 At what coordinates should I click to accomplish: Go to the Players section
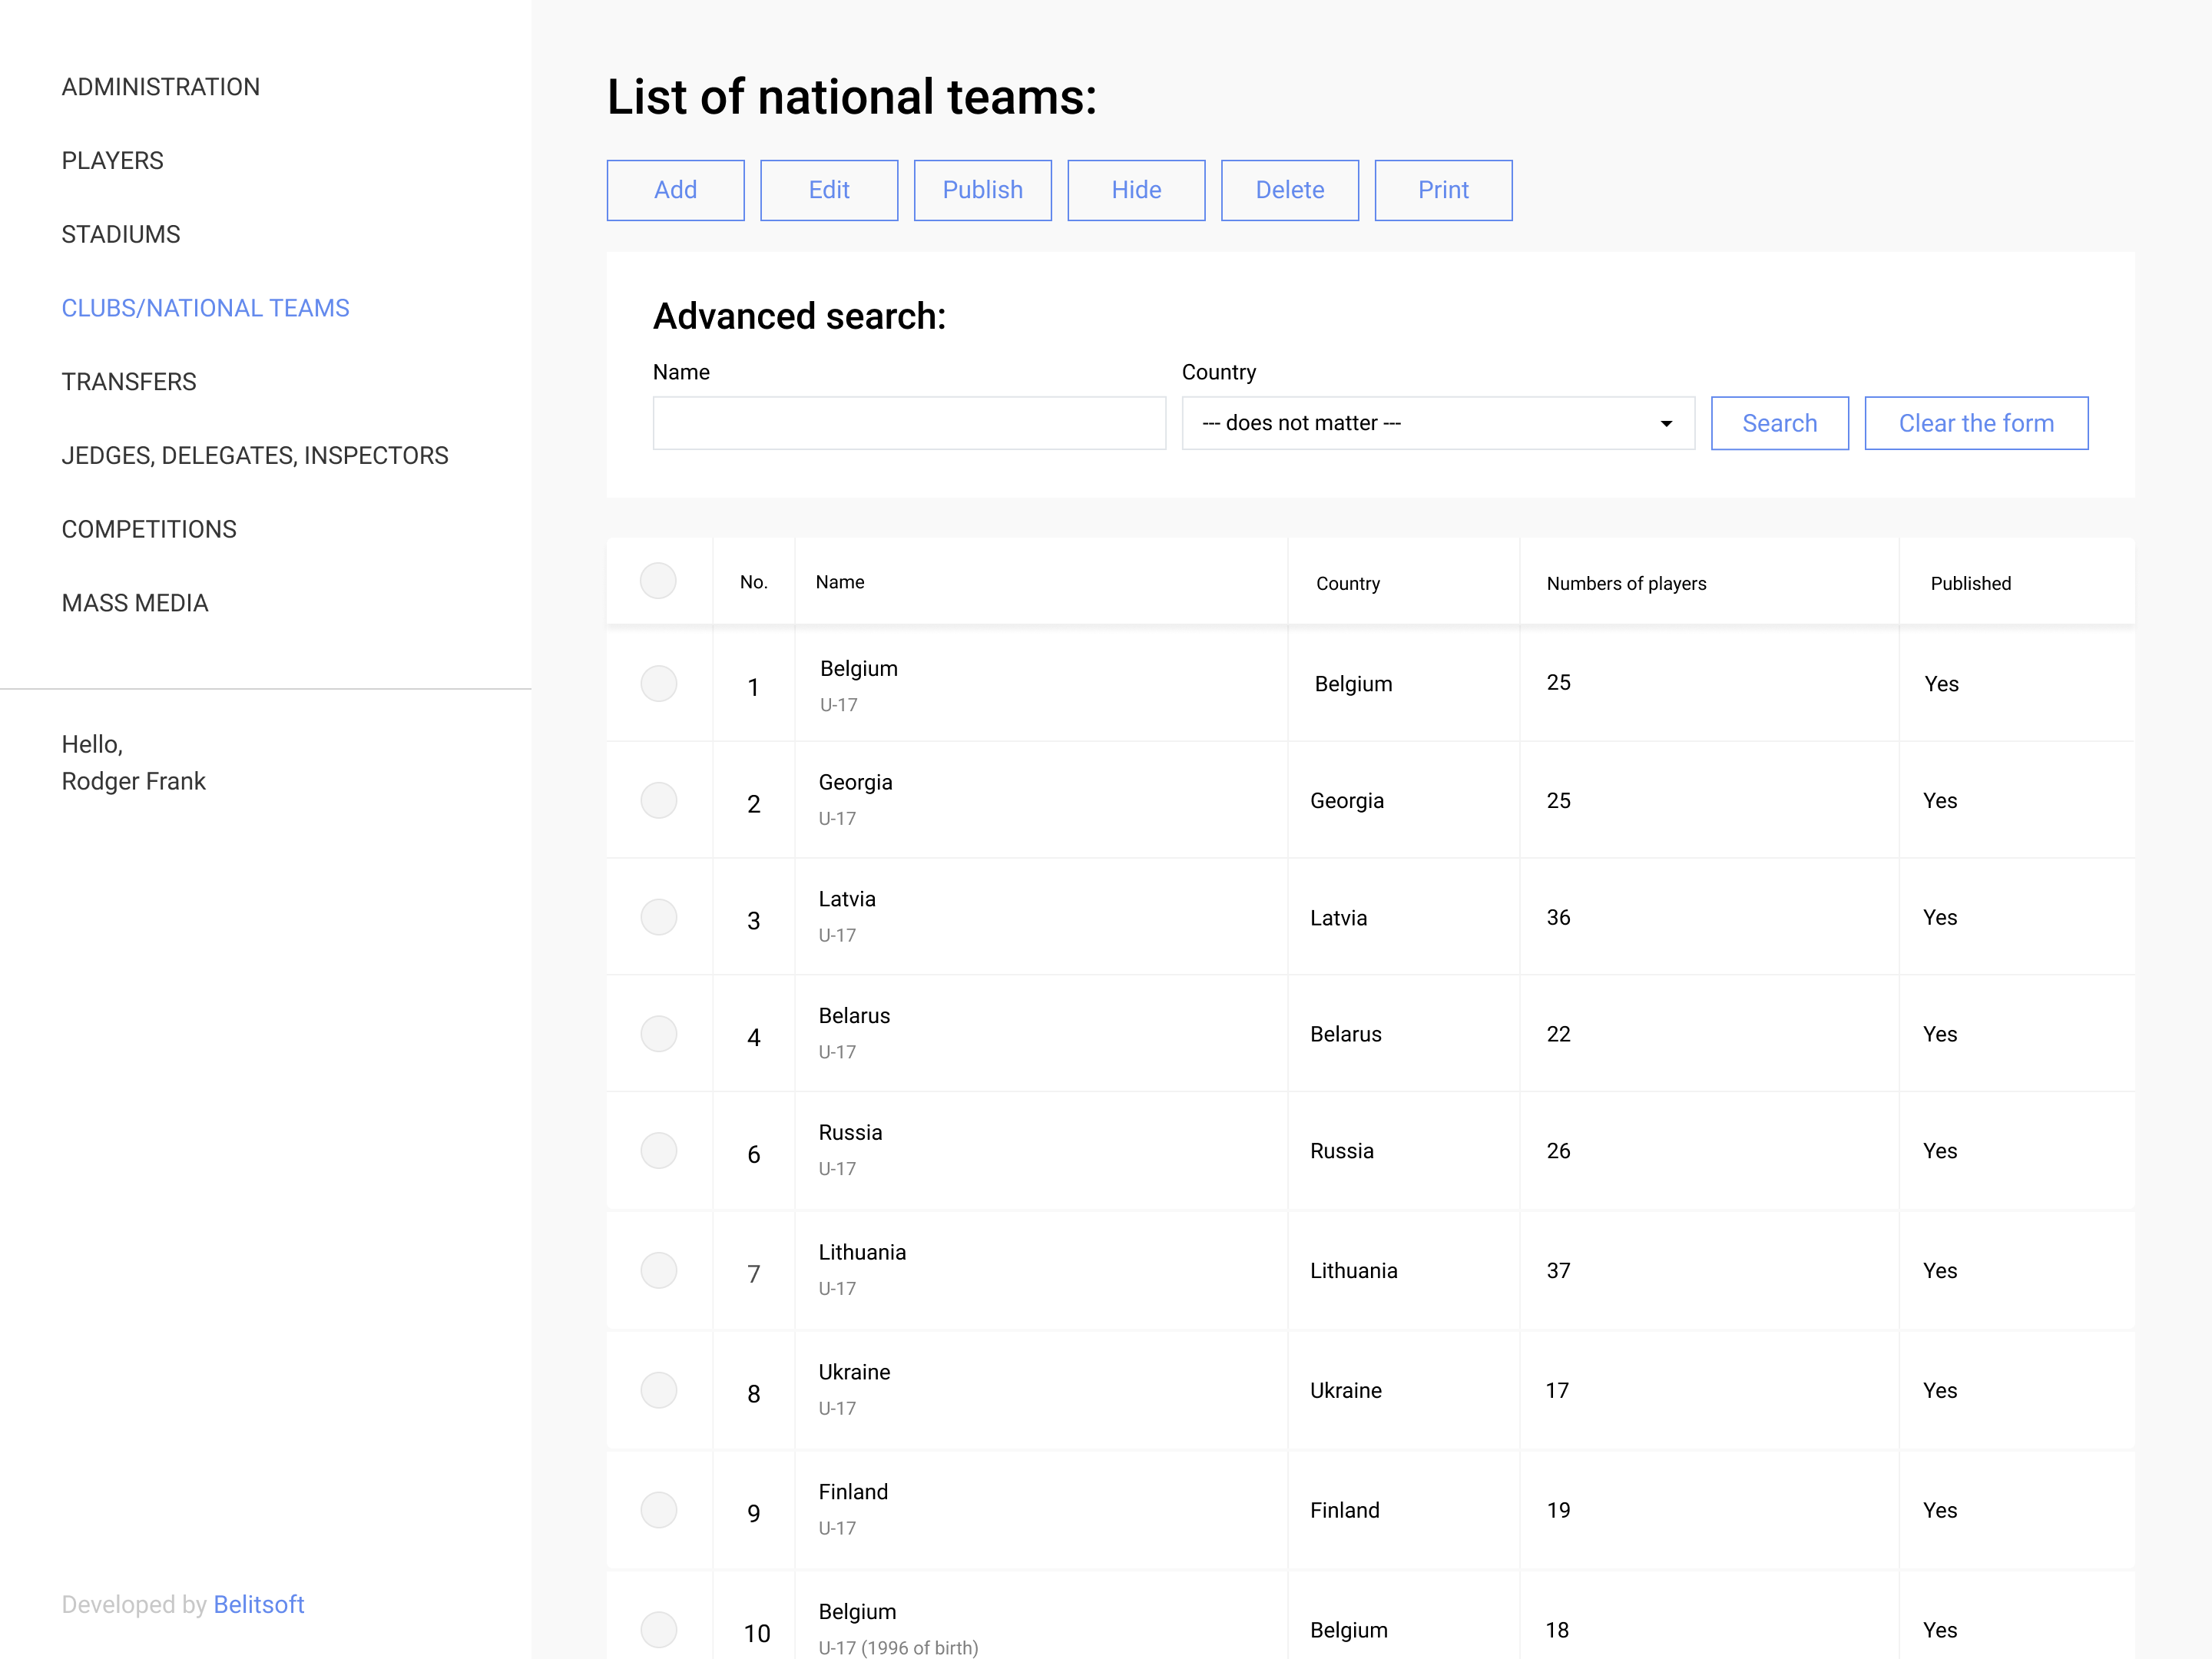112,161
